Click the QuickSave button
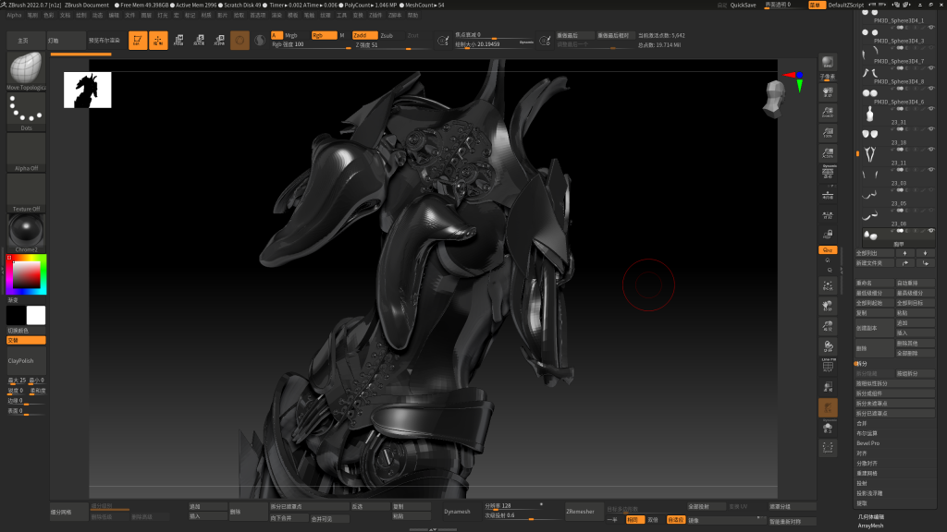 click(743, 5)
